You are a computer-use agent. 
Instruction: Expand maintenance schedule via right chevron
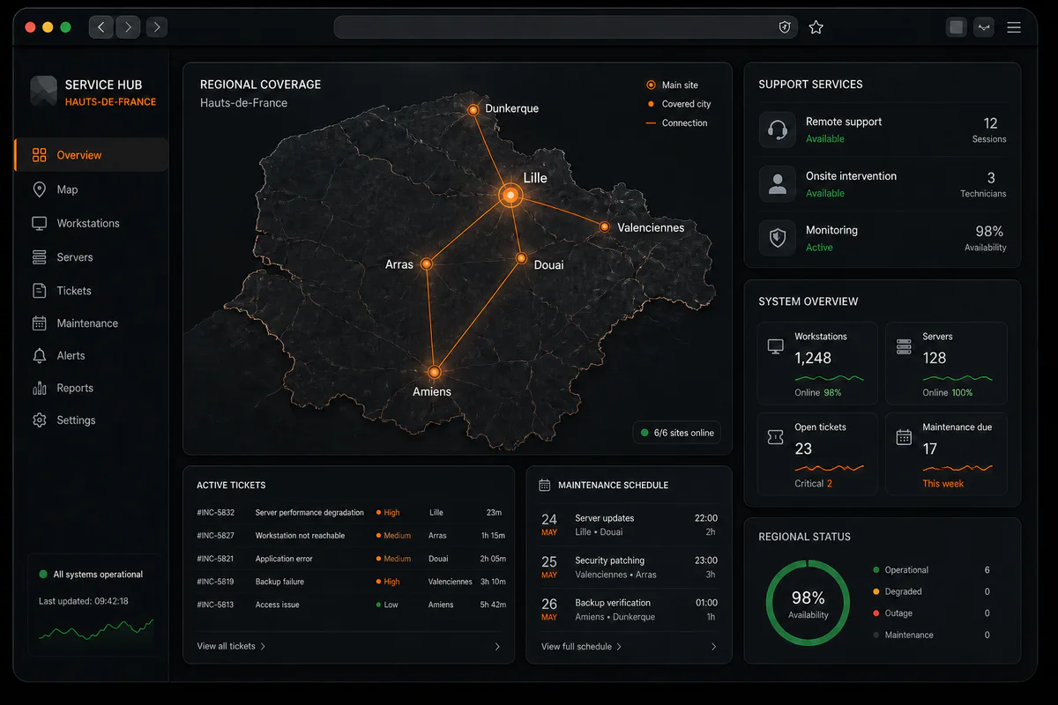pyautogui.click(x=713, y=646)
